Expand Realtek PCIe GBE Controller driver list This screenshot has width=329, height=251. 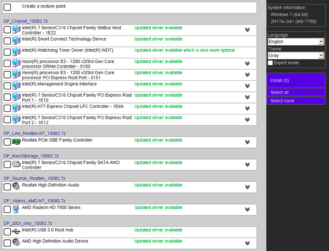click(x=247, y=142)
